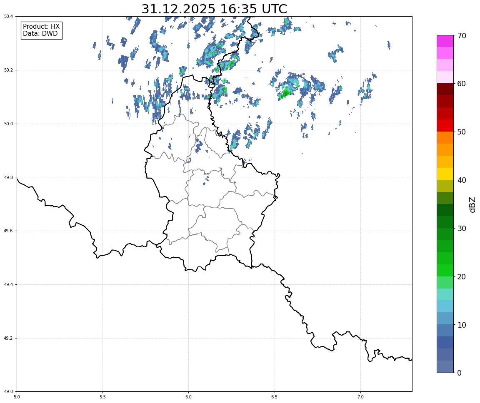The width and height of the screenshot is (480, 403).
Task: Click the title 31.12.2025 16:35 UTC
Action: [214, 9]
